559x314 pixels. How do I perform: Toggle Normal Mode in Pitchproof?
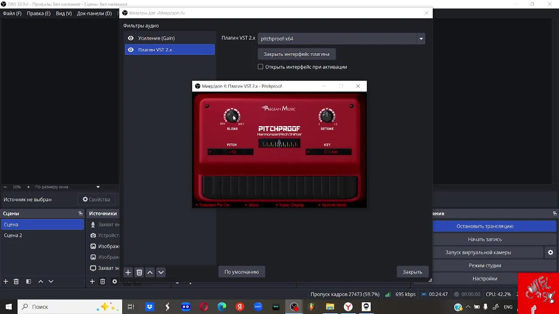332,205
